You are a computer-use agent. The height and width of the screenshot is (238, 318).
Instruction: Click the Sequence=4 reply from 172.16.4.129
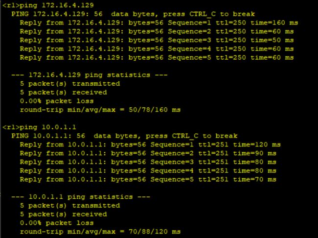157,49
